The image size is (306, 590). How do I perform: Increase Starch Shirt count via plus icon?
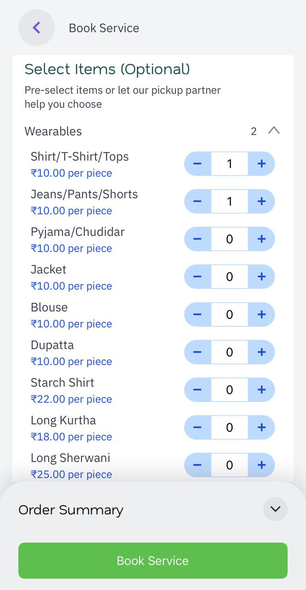click(261, 389)
